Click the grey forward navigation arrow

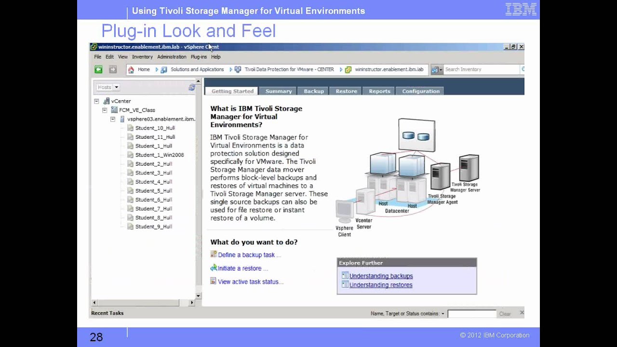[x=113, y=69]
